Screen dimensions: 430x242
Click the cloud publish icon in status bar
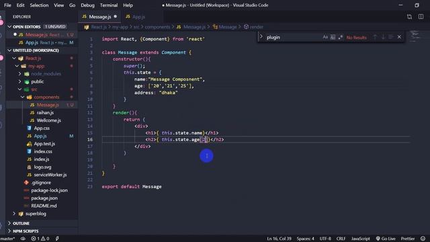23,239
